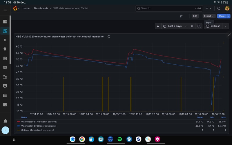This screenshot has height=145, width=232.
Task: Launch Spotify from the taskbar
Action: coord(120,139)
